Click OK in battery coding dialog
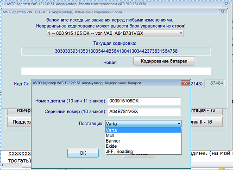The image size is (233, 170). pos(83,153)
